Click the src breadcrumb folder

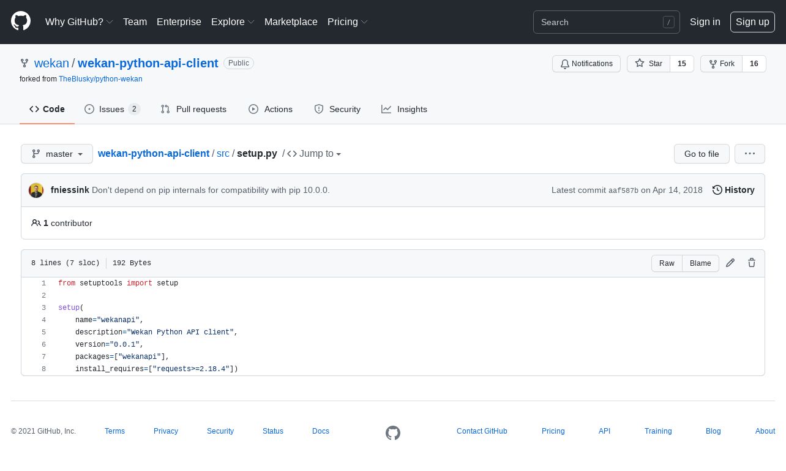click(223, 153)
